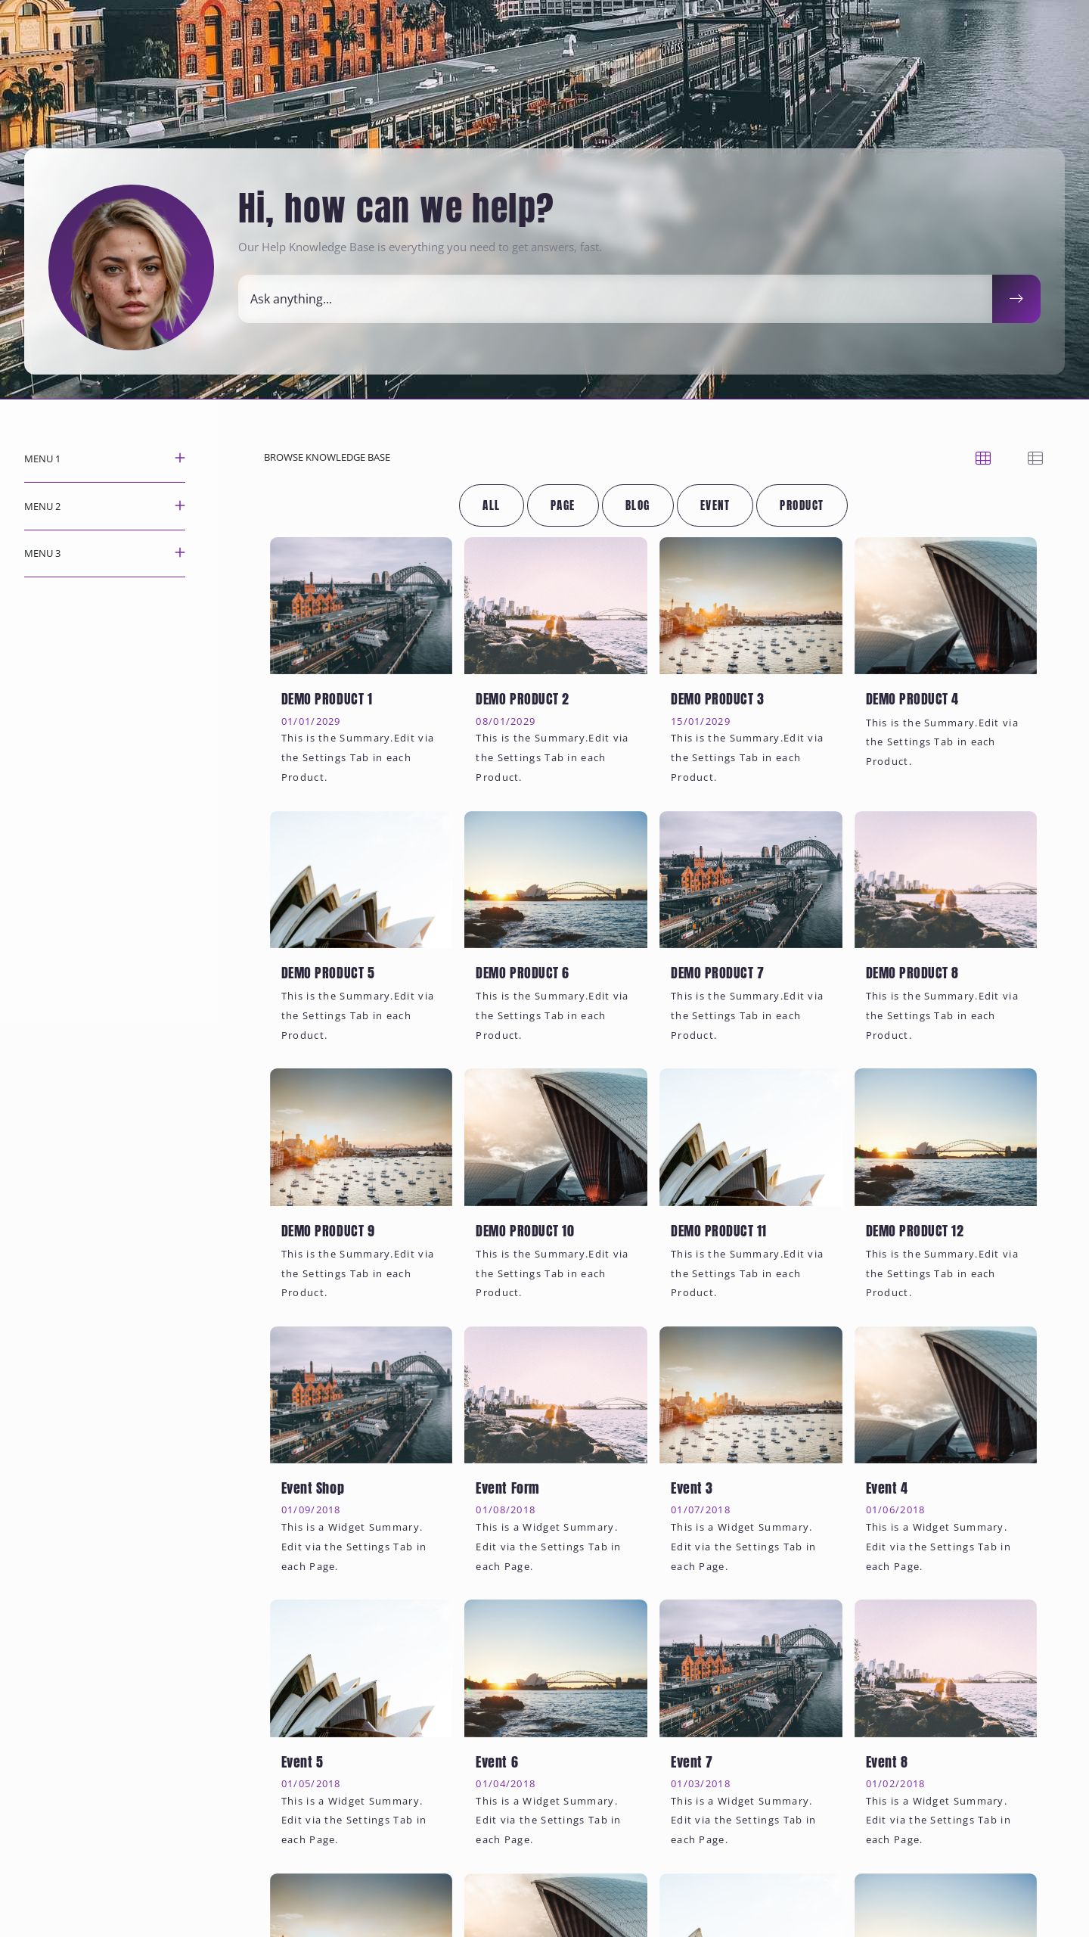Viewport: 1089px width, 1937px height.
Task: Expand Menu 3 with plus icon
Action: pyautogui.click(x=179, y=552)
